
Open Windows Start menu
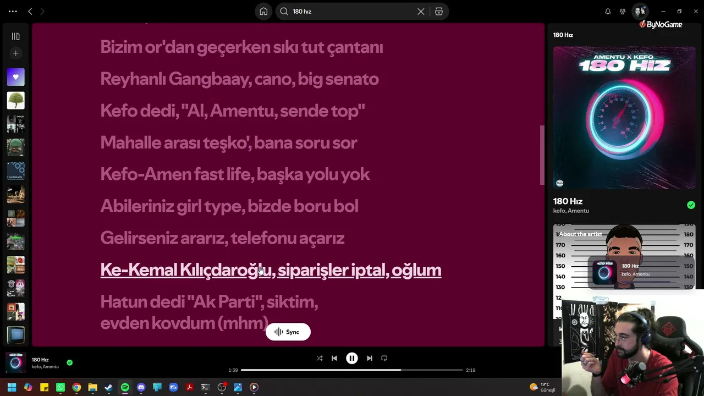point(12,387)
